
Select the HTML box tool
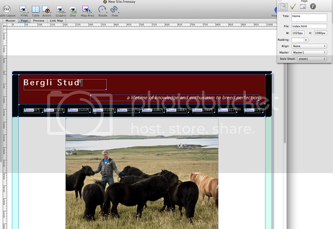(23, 9)
